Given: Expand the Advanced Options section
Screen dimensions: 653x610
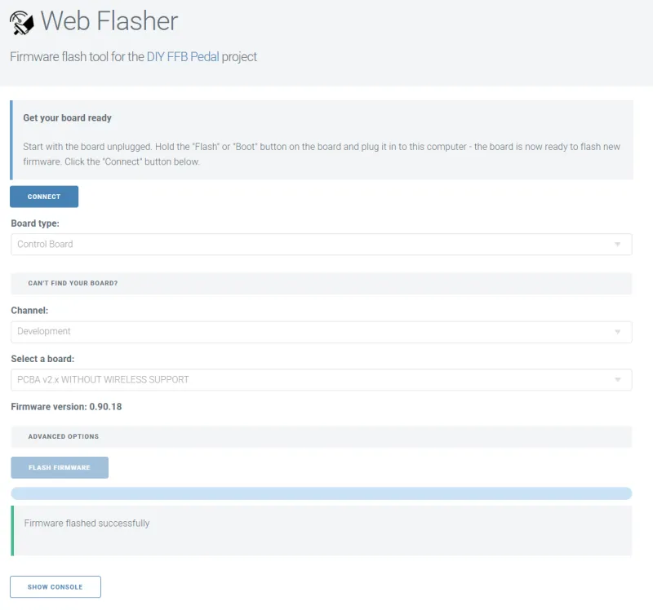Looking at the screenshot, I should pos(322,436).
